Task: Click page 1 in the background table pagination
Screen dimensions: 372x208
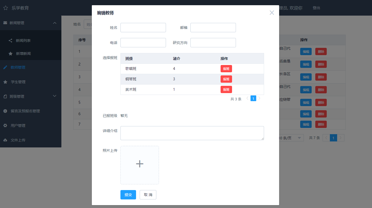Action: pos(333,138)
